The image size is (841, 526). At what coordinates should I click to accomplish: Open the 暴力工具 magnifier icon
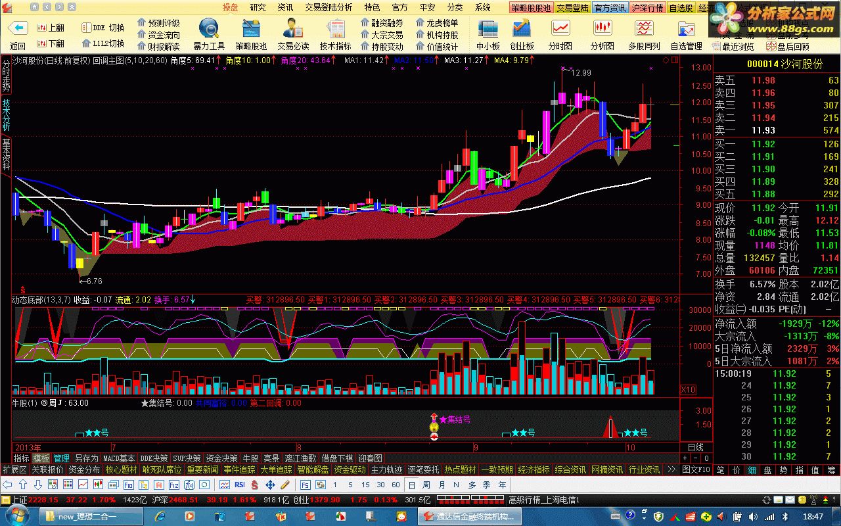(209, 28)
